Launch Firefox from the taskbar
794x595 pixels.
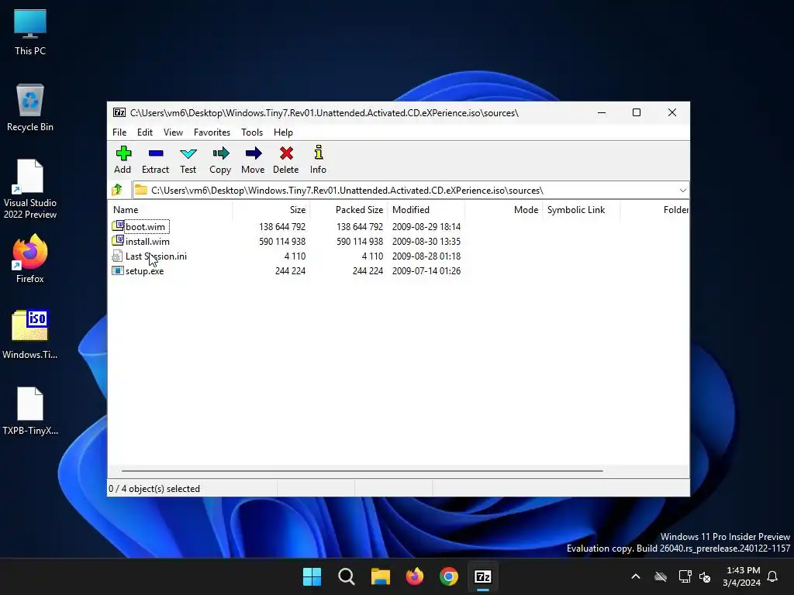[415, 576]
